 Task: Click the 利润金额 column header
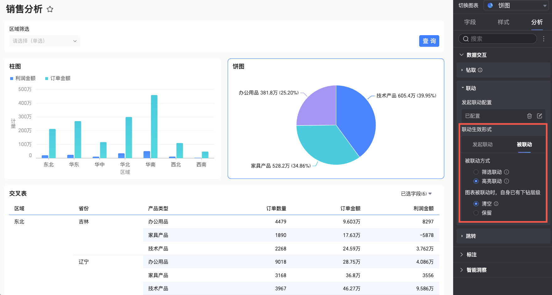tap(424, 208)
